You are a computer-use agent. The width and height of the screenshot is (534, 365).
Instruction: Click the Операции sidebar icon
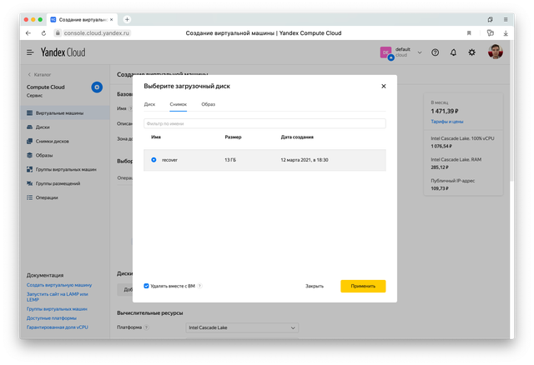pyautogui.click(x=30, y=197)
